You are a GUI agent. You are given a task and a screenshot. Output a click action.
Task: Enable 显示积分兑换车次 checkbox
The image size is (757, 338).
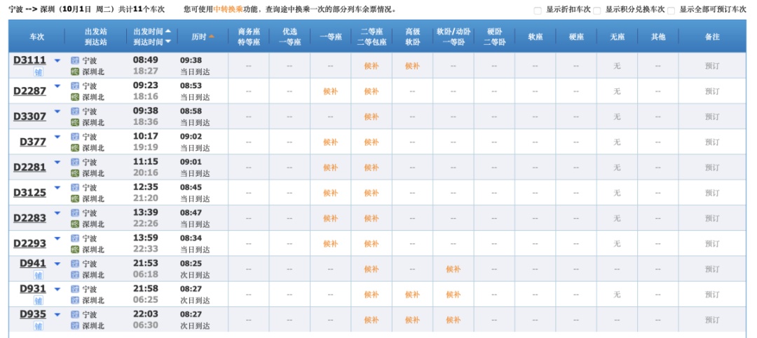pyautogui.click(x=596, y=11)
